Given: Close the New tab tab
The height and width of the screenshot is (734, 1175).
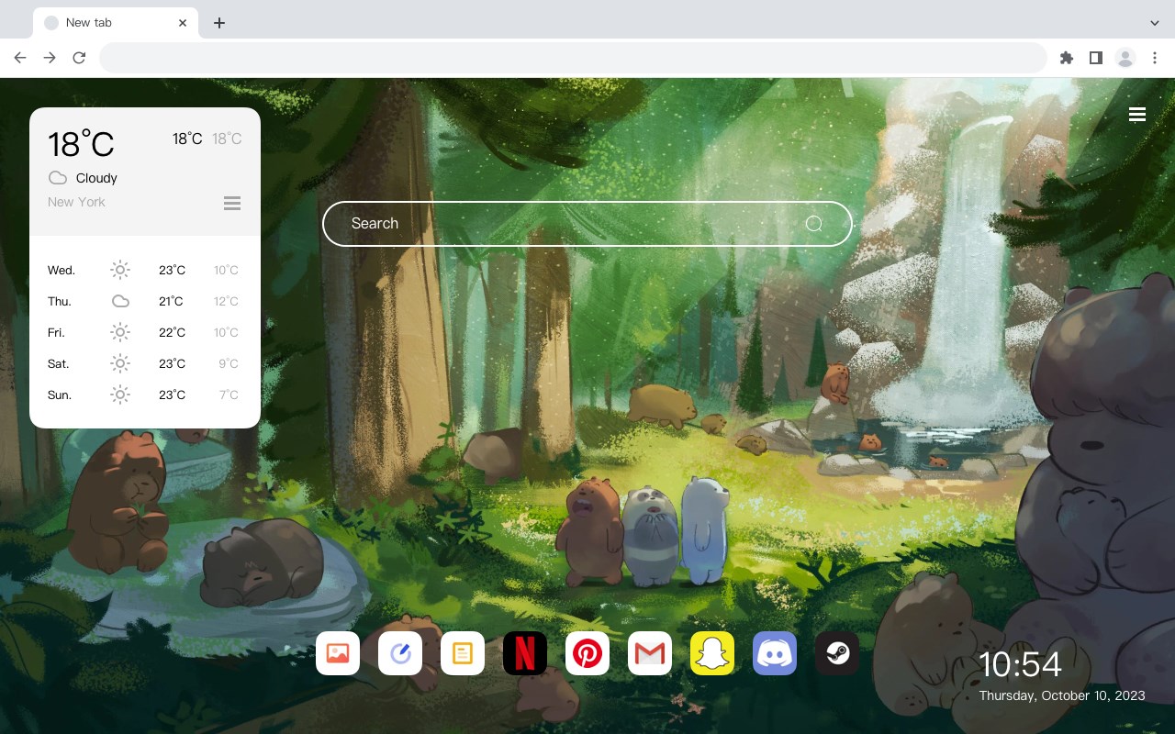Looking at the screenshot, I should click(183, 23).
